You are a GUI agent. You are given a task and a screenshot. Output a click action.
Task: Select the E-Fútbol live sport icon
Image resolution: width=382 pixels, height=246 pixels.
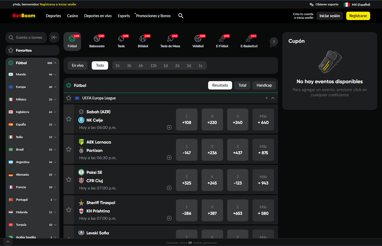coord(222,41)
